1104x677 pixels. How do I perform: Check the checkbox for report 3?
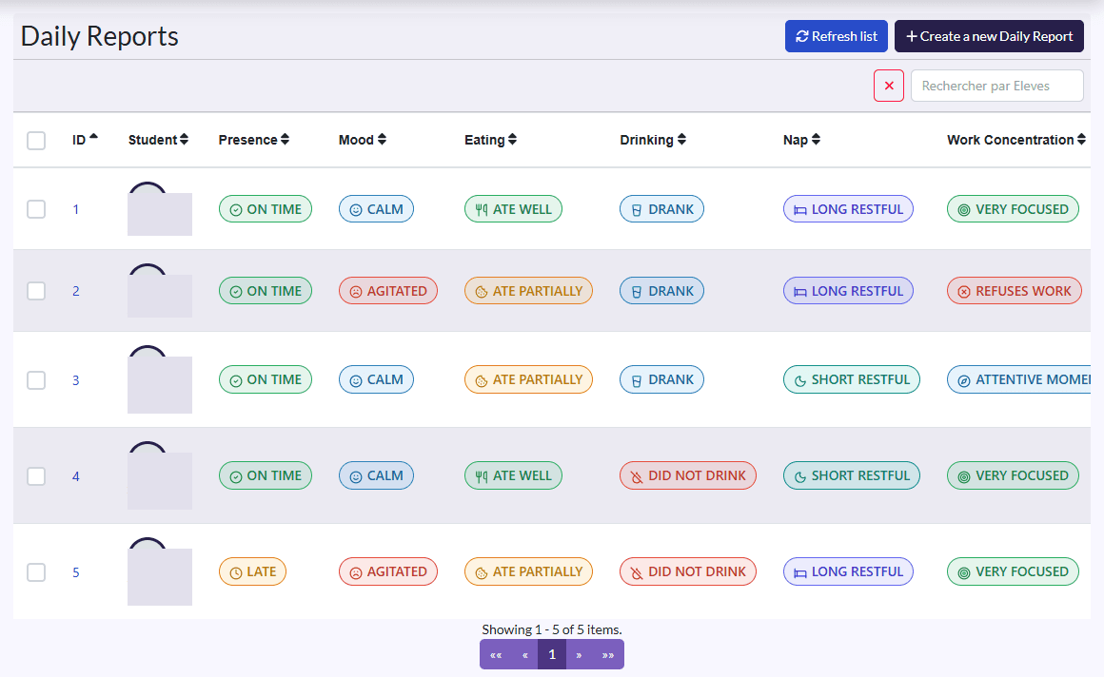(x=36, y=380)
